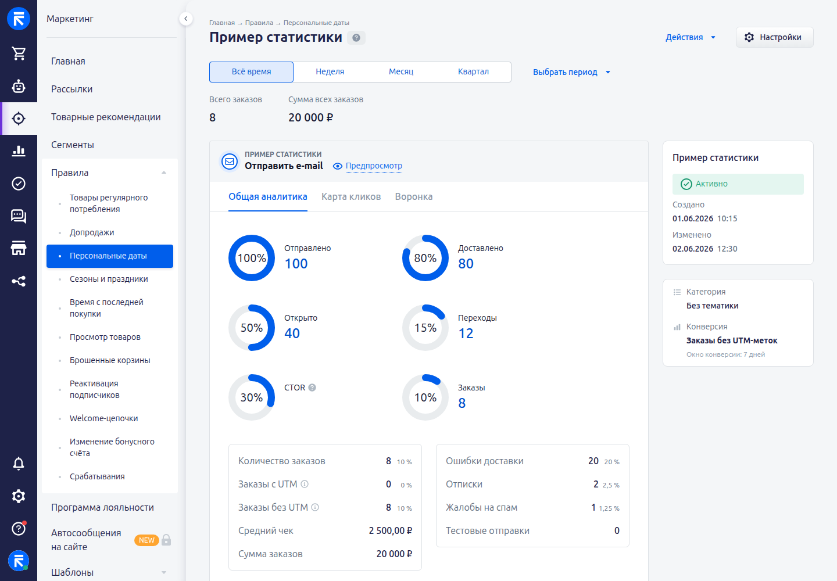Click the chat messages sidebar icon
837x581 pixels.
point(19,216)
